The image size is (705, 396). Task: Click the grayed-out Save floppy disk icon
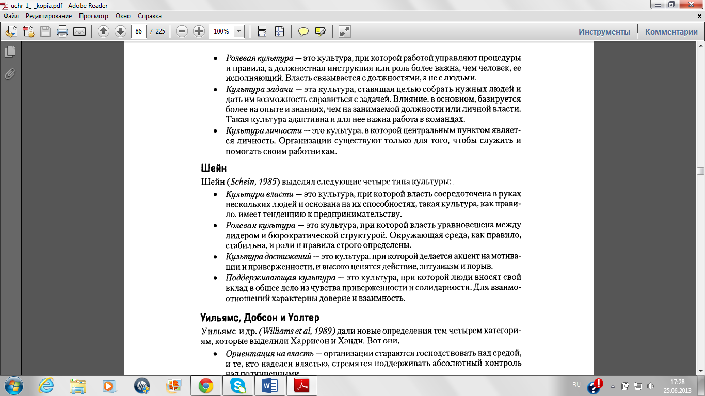pos(45,31)
